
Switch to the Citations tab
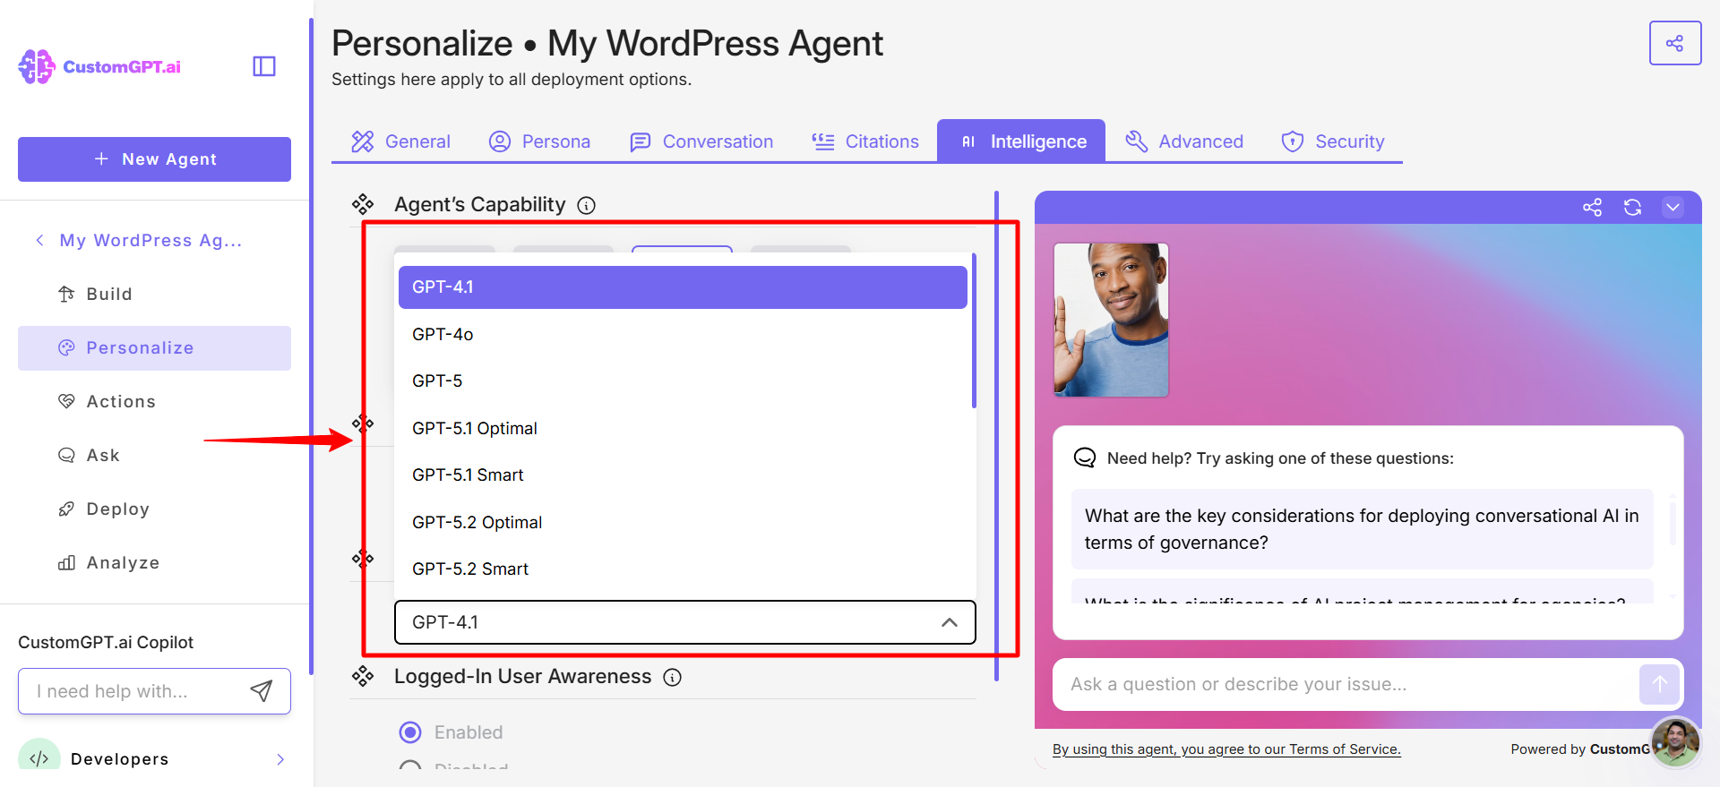[x=865, y=141]
